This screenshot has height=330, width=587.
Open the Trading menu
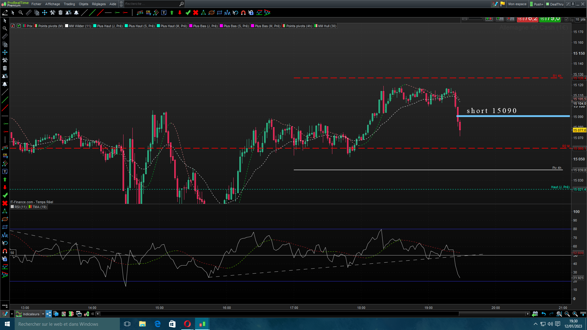(69, 4)
